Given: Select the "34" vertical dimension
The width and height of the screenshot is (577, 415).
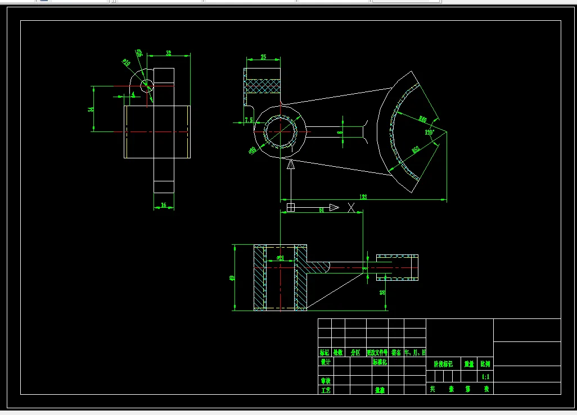Looking at the screenshot, I should [91, 109].
